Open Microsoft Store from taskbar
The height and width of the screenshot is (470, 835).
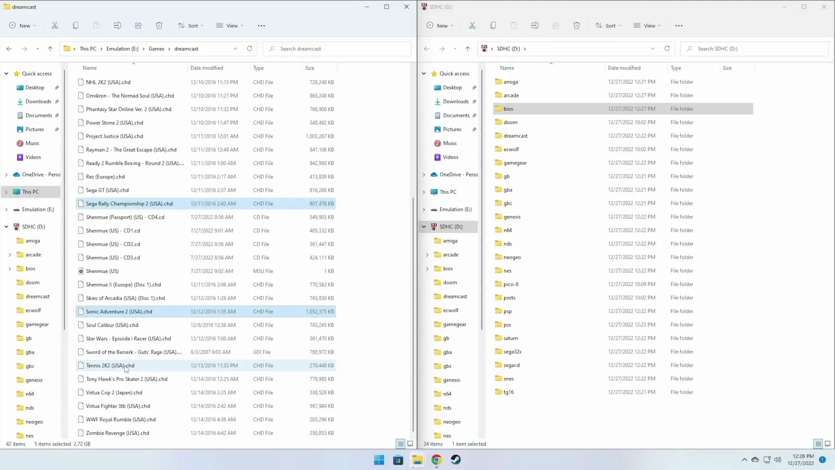398,460
